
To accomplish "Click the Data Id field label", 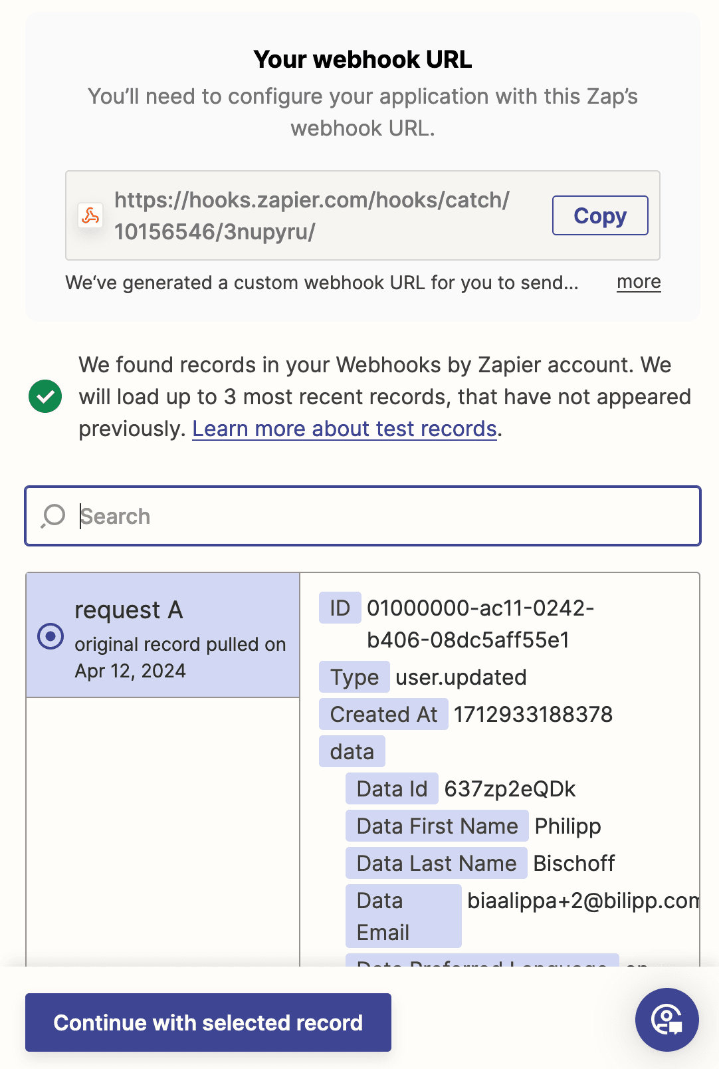I will click(x=391, y=788).
